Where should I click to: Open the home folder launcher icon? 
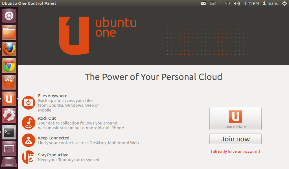click(9, 32)
